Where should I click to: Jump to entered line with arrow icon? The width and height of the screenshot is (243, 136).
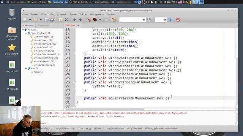coord(170,20)
